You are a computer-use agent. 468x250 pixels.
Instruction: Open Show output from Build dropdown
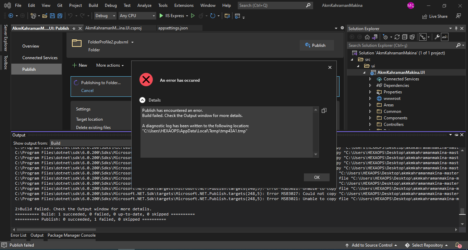(91, 143)
